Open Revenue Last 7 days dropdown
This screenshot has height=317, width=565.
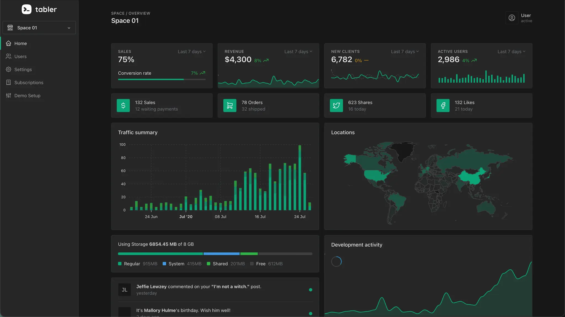coord(298,51)
